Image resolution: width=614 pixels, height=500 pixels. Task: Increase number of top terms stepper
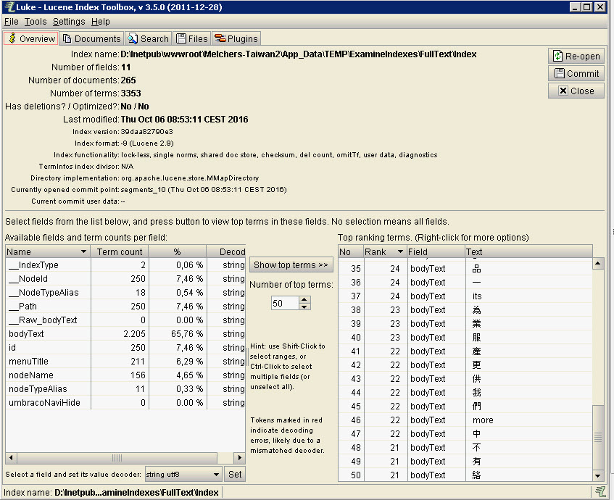coord(304,299)
